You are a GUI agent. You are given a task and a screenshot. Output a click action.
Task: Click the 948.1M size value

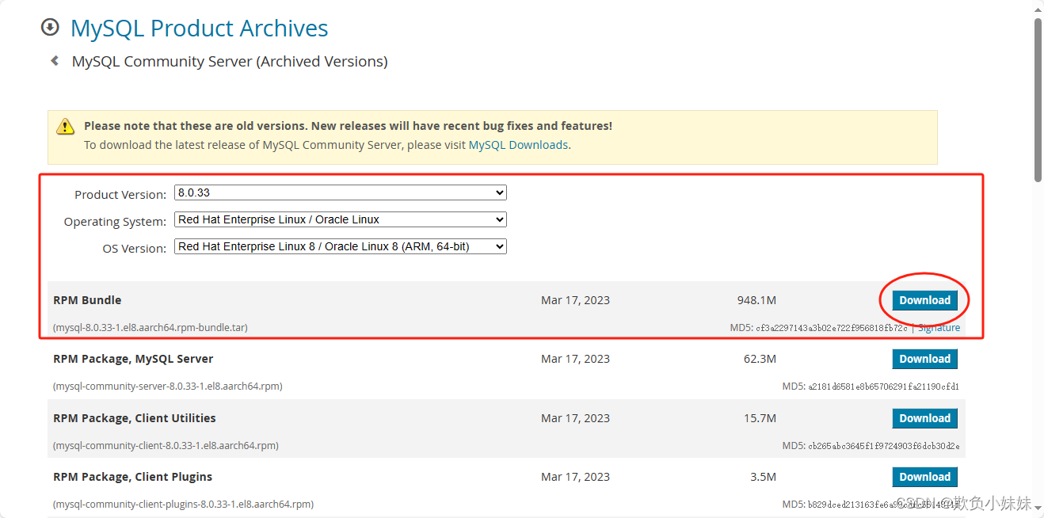click(756, 300)
